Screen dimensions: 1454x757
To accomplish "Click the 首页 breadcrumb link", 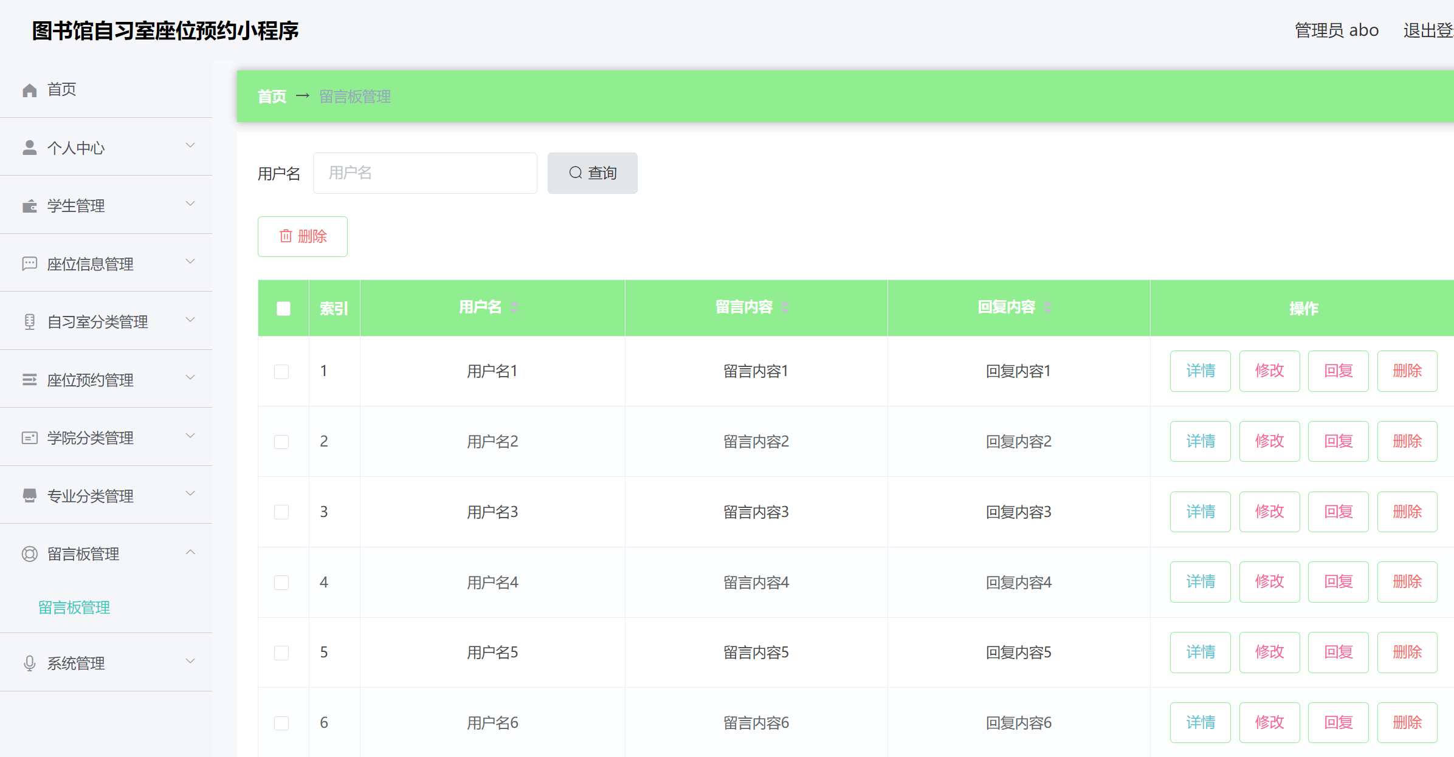I will (x=272, y=97).
